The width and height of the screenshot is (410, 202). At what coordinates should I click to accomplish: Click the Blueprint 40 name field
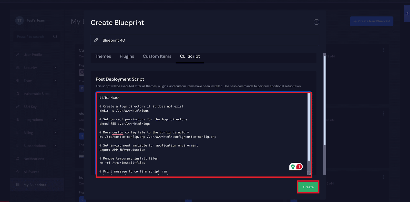coord(205,40)
